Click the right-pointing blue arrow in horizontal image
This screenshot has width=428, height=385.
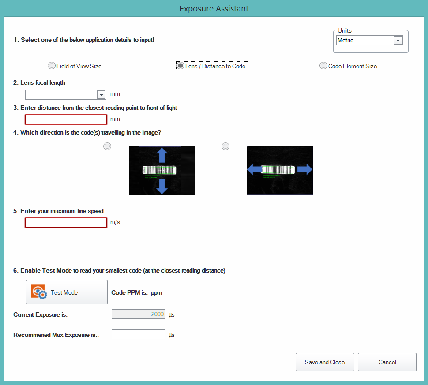304,170
